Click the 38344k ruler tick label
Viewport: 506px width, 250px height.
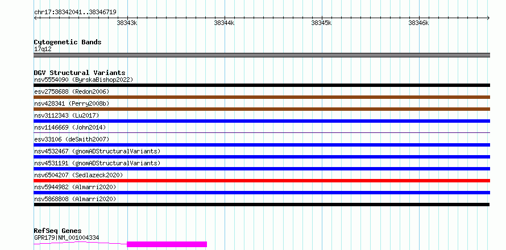click(224, 23)
